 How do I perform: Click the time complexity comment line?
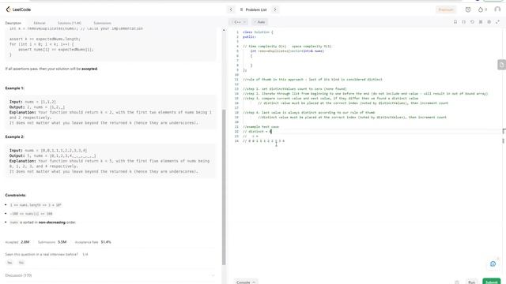(x=287, y=46)
